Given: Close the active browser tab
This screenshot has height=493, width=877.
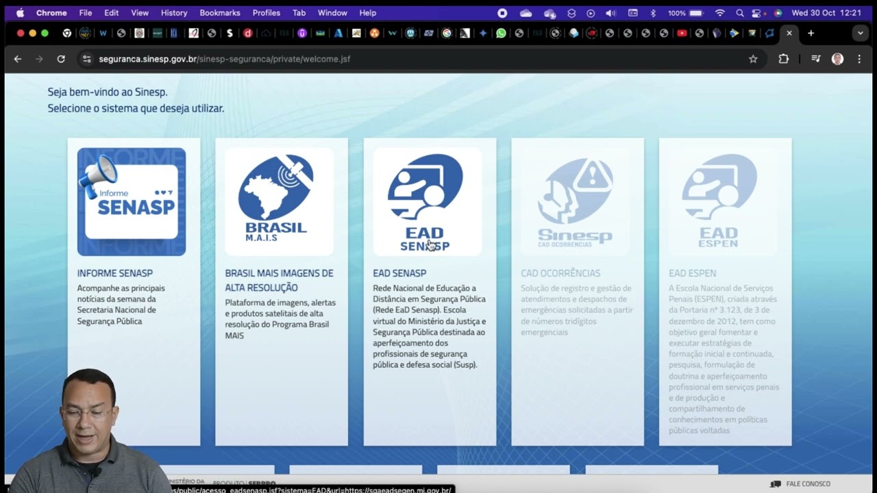Looking at the screenshot, I should coord(789,33).
